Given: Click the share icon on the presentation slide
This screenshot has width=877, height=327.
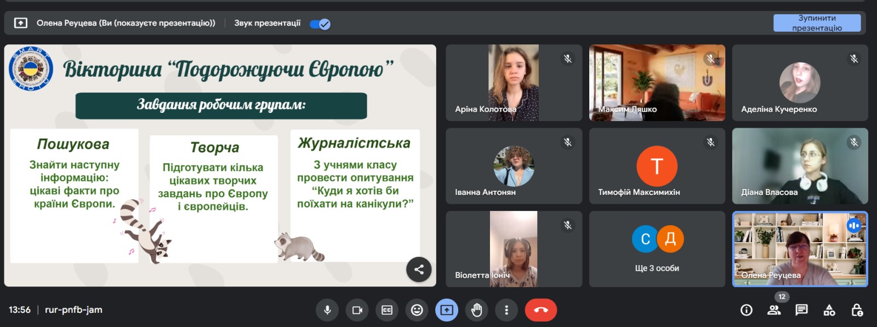Looking at the screenshot, I should pos(419,269).
